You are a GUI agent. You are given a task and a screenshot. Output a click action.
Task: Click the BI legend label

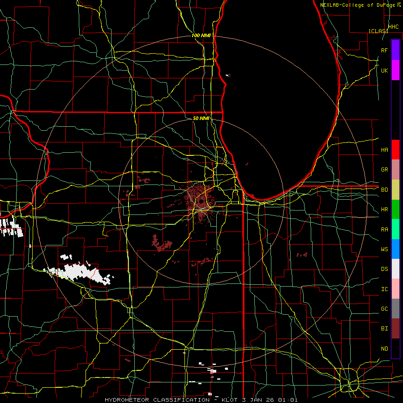tap(384, 329)
